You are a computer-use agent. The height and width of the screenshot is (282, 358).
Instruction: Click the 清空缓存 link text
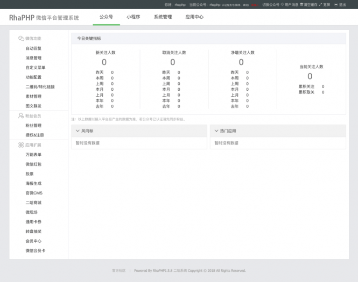click(x=311, y=4)
